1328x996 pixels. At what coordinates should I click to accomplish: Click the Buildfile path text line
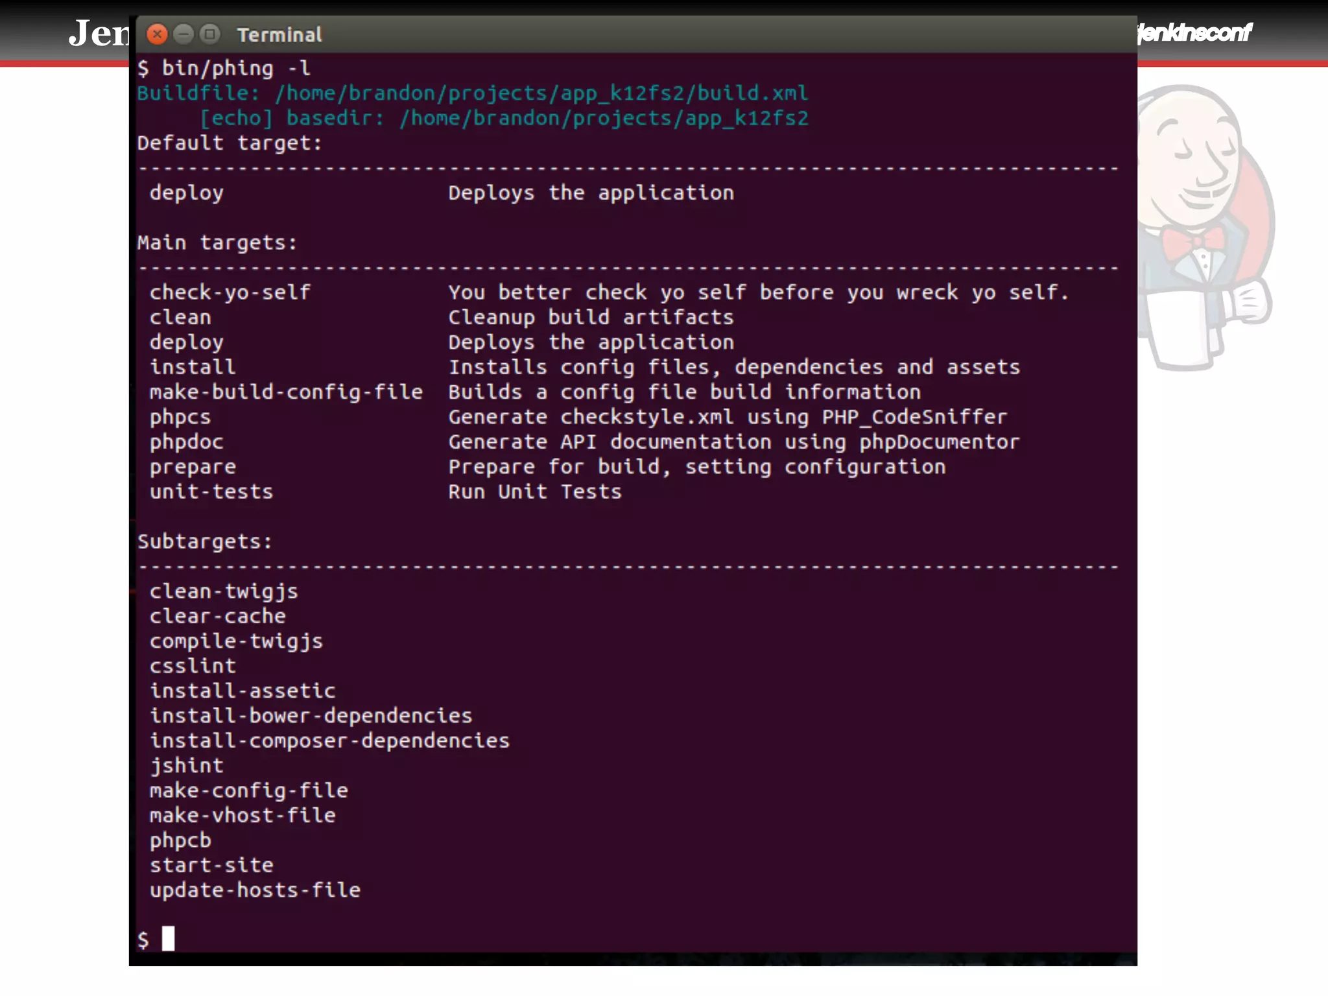coord(472,93)
